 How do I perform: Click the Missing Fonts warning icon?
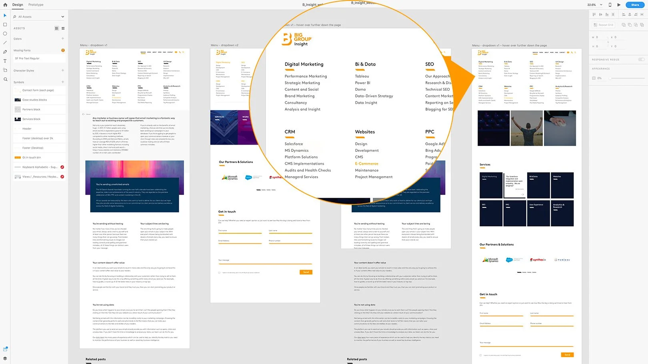(x=63, y=50)
